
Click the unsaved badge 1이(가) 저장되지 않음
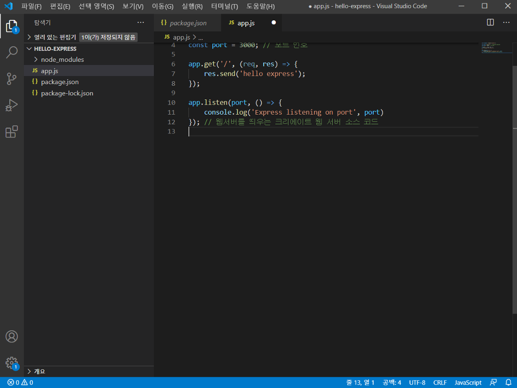click(108, 37)
